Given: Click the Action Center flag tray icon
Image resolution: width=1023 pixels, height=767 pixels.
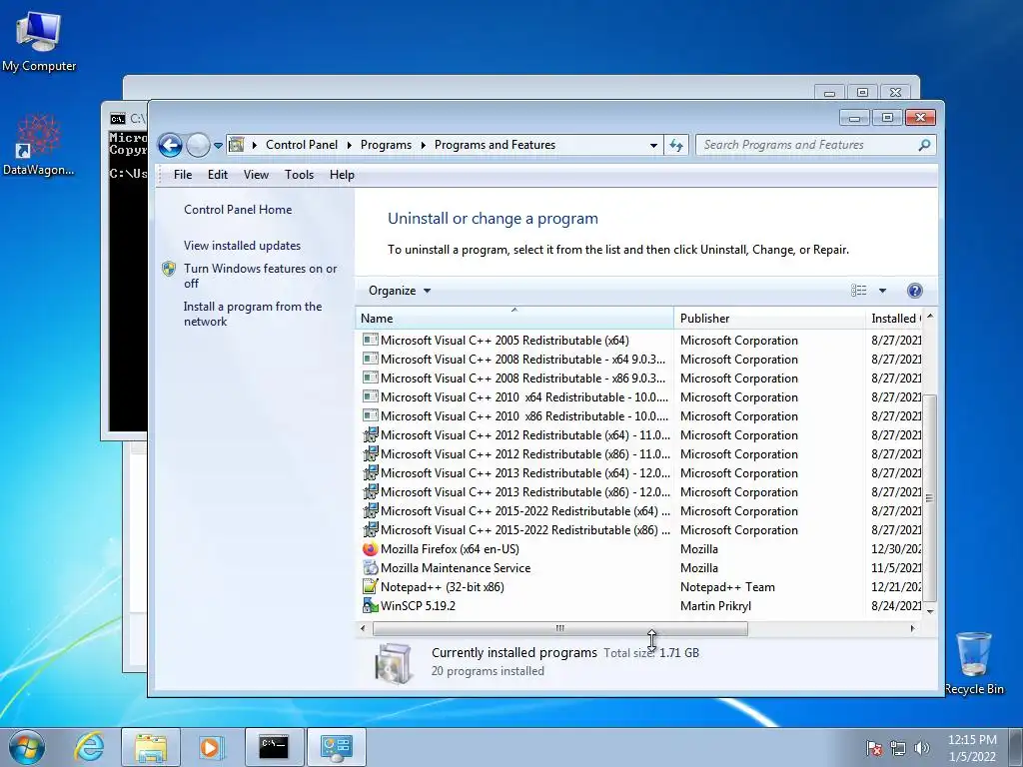Looking at the screenshot, I should (x=874, y=748).
